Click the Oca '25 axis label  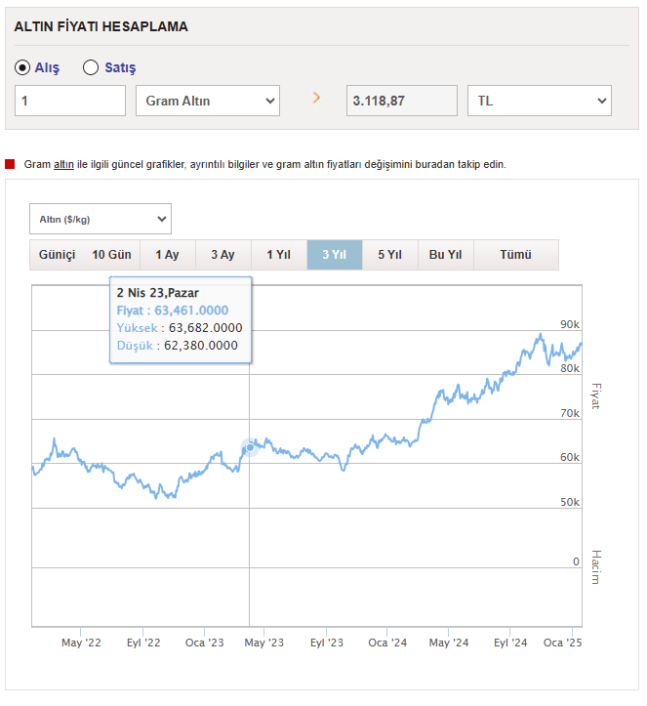(563, 643)
